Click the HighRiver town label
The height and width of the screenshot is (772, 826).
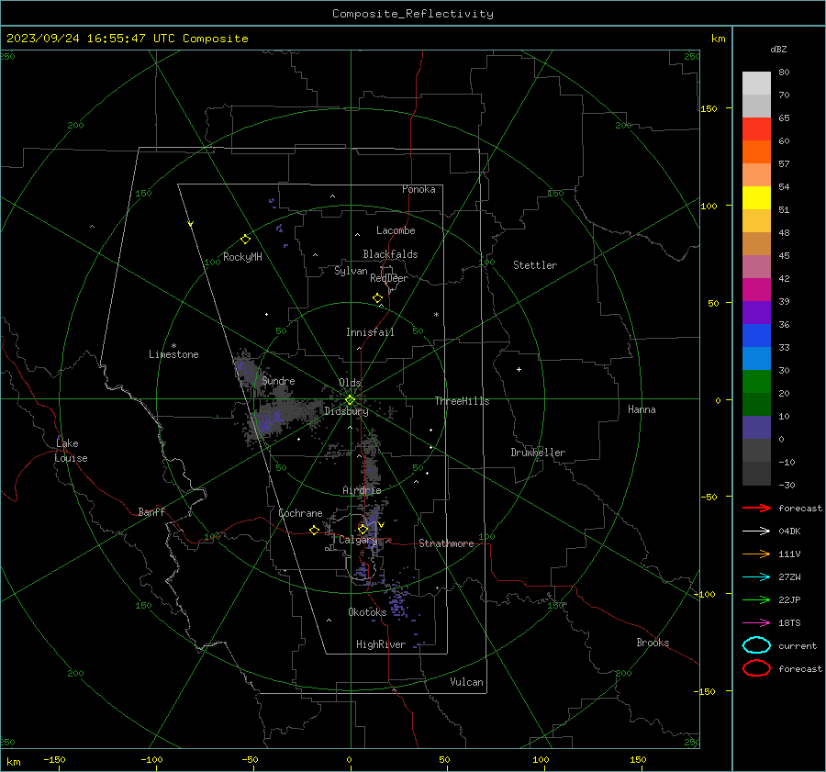(381, 644)
